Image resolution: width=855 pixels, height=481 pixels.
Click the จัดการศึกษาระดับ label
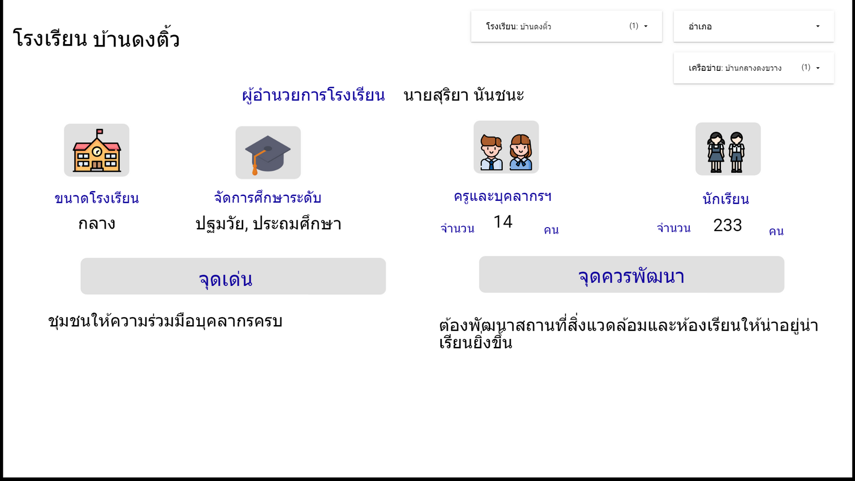pos(268,198)
